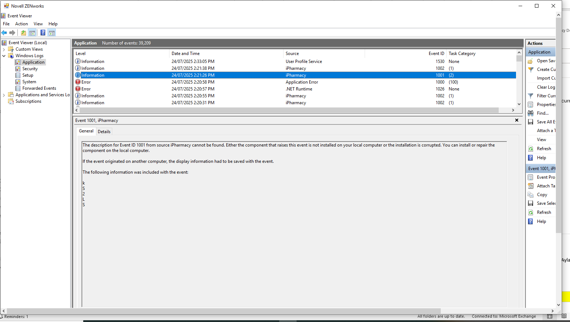Screen dimensions: 570x322
Task: Click the bottom horizontal scrollbar of the window
Action: point(224,311)
